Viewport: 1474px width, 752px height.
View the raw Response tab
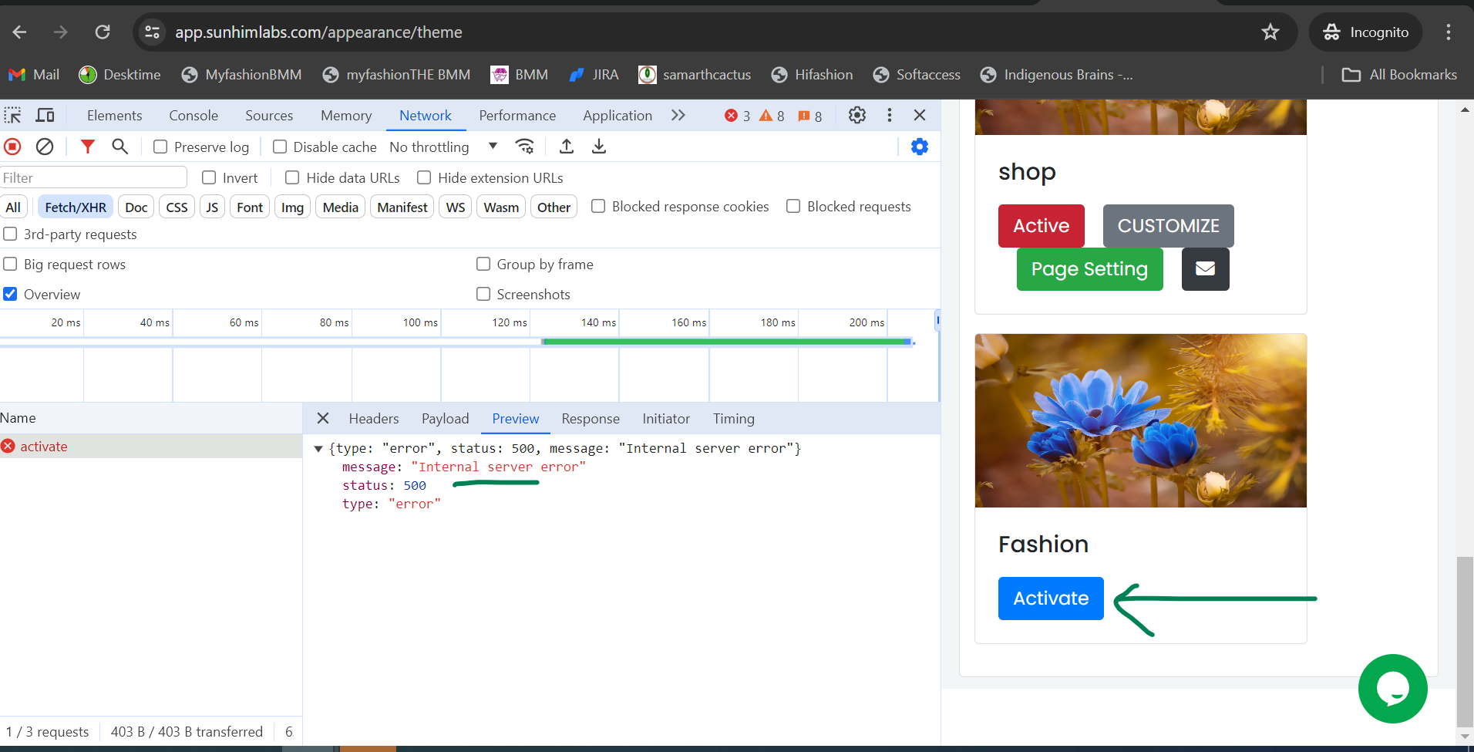point(591,418)
